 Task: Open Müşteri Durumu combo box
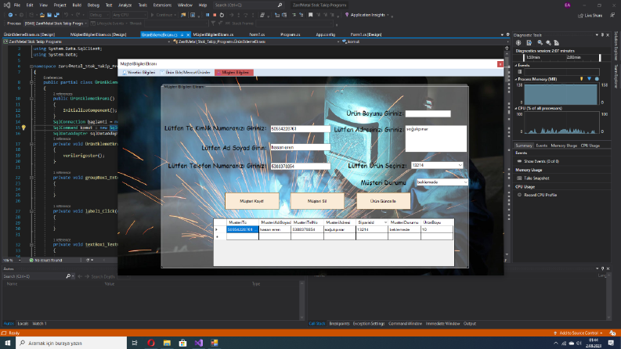(x=442, y=182)
